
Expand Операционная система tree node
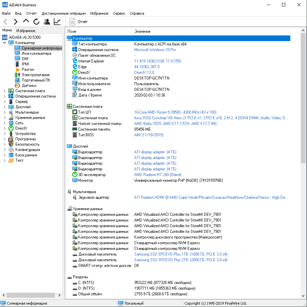pos(4,96)
